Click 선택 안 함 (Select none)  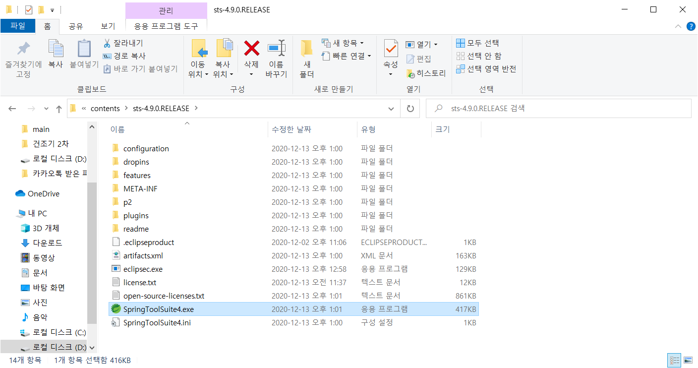(479, 56)
